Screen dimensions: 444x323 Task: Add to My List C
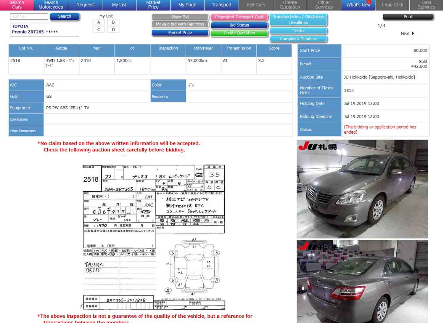(99, 30)
